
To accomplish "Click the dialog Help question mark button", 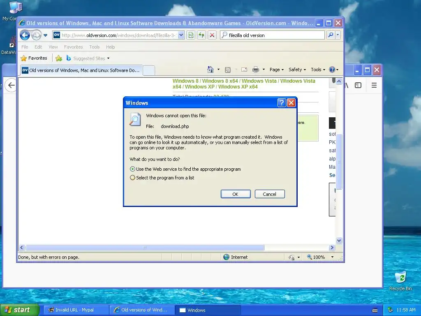I will pos(281,102).
